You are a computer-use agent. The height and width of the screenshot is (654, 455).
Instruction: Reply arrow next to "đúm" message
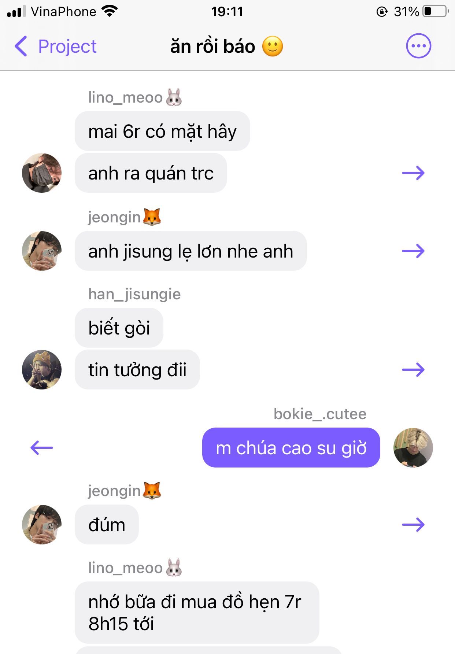413,525
